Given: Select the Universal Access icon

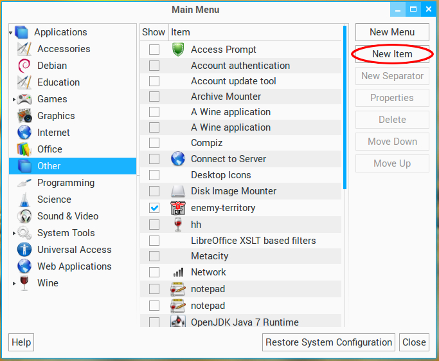Looking at the screenshot, I should tap(24, 250).
